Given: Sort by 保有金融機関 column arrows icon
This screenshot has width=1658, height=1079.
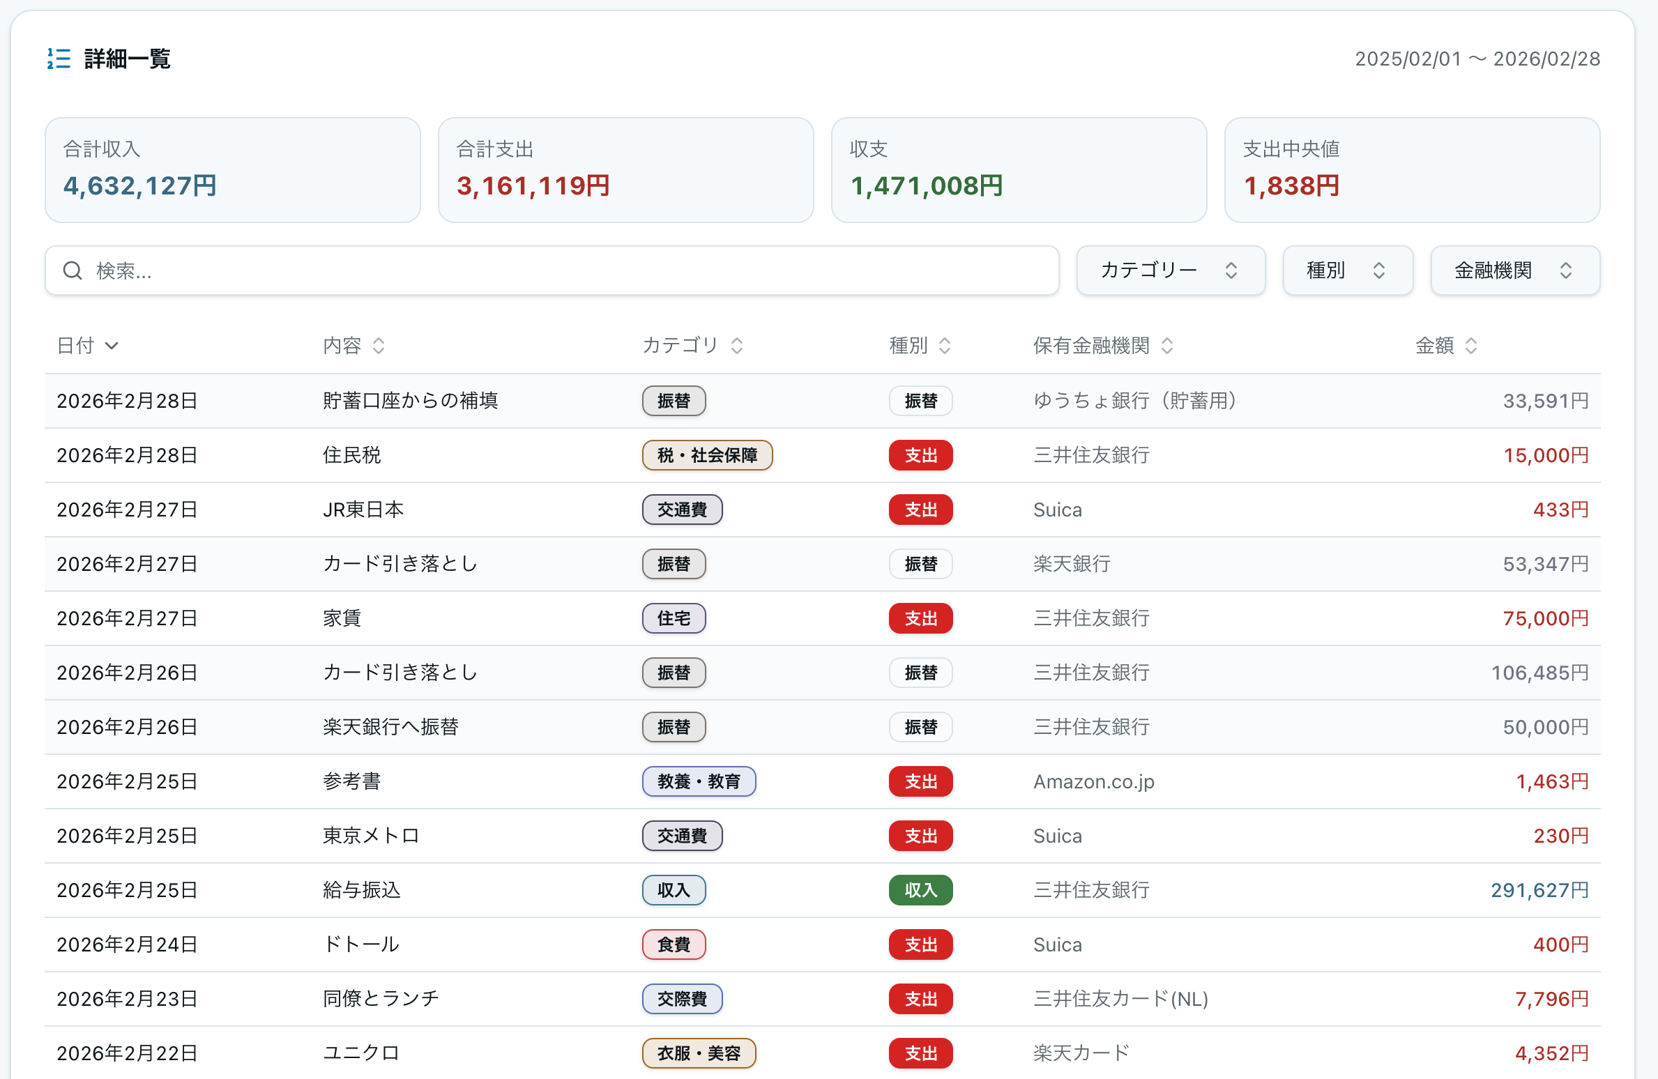Looking at the screenshot, I should tap(1167, 346).
